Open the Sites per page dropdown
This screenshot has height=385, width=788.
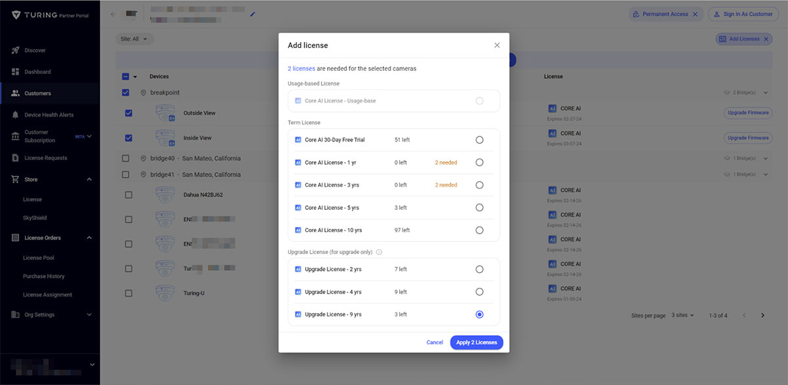point(682,315)
